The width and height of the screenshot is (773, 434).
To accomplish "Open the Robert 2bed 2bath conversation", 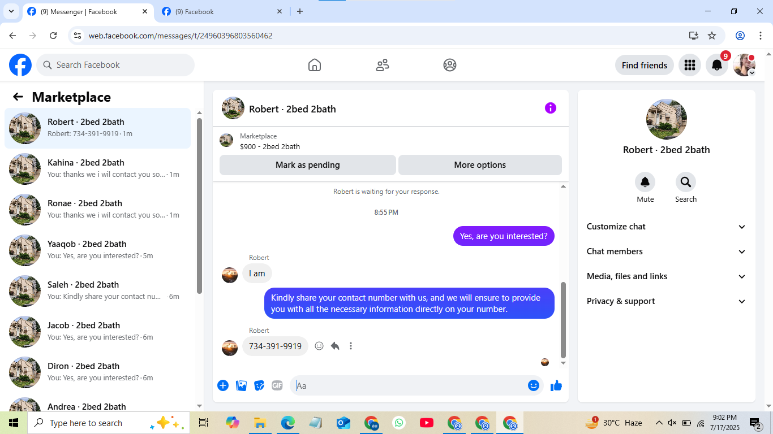I will 98,128.
